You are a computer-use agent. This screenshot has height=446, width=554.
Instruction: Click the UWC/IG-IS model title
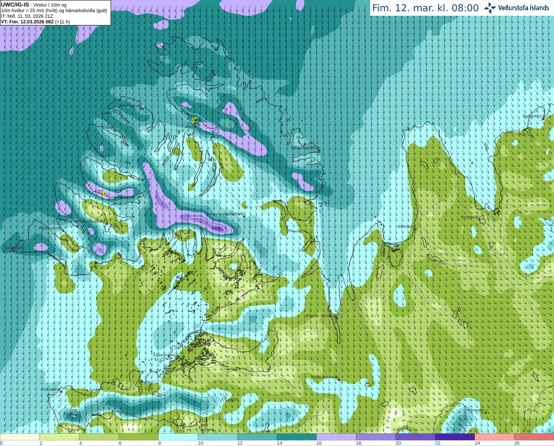pos(15,5)
